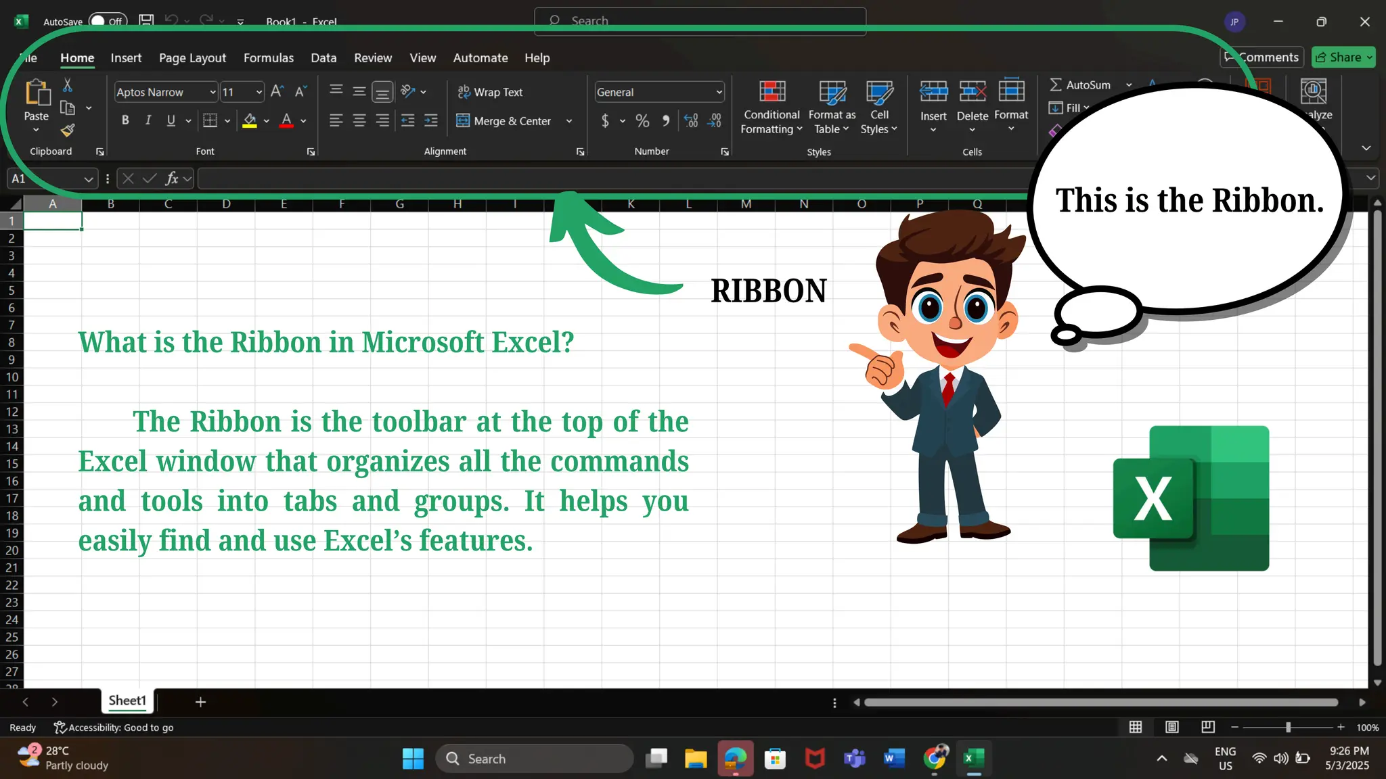Image resolution: width=1386 pixels, height=779 pixels.
Task: Toggle Merge & Center
Action: click(x=504, y=121)
